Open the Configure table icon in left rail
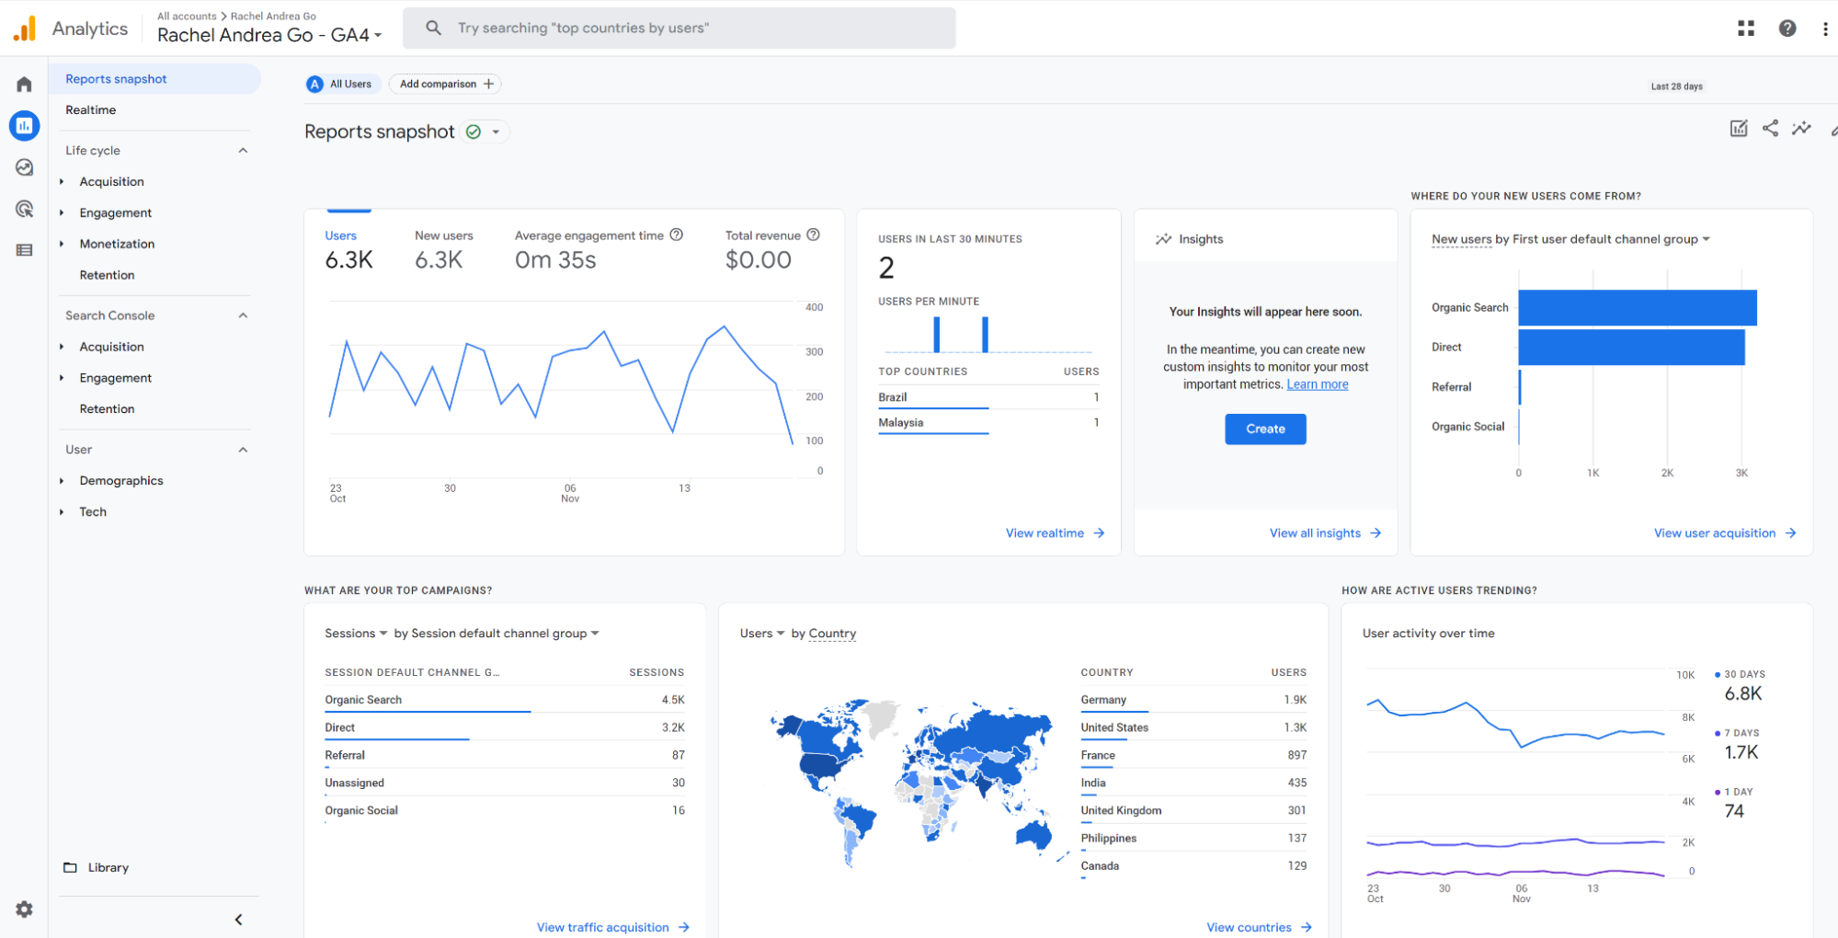This screenshot has height=938, width=1838. 25,250
